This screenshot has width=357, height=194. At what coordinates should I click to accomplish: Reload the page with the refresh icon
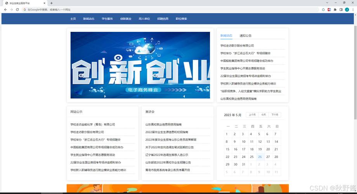pyautogui.click(x=17, y=10)
